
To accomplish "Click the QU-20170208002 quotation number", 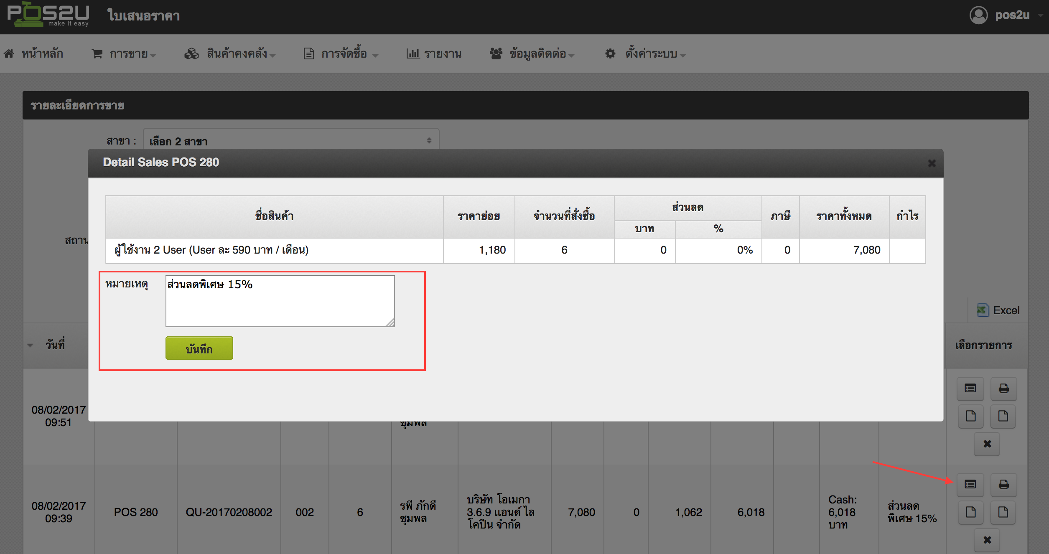I will (x=229, y=512).
